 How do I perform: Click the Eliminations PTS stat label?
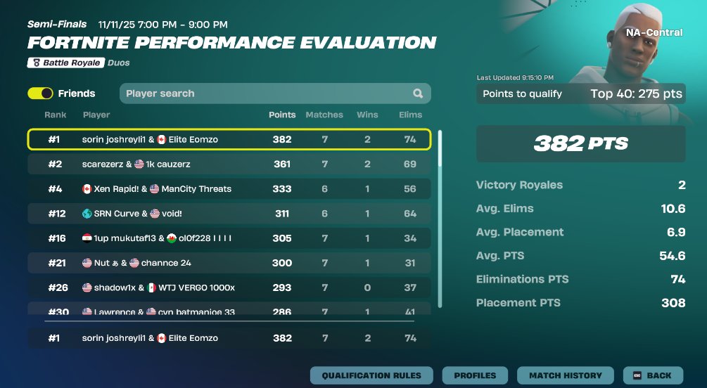522,279
